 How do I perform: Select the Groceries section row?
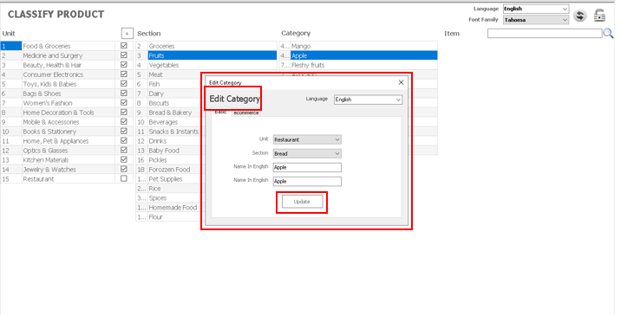point(206,46)
